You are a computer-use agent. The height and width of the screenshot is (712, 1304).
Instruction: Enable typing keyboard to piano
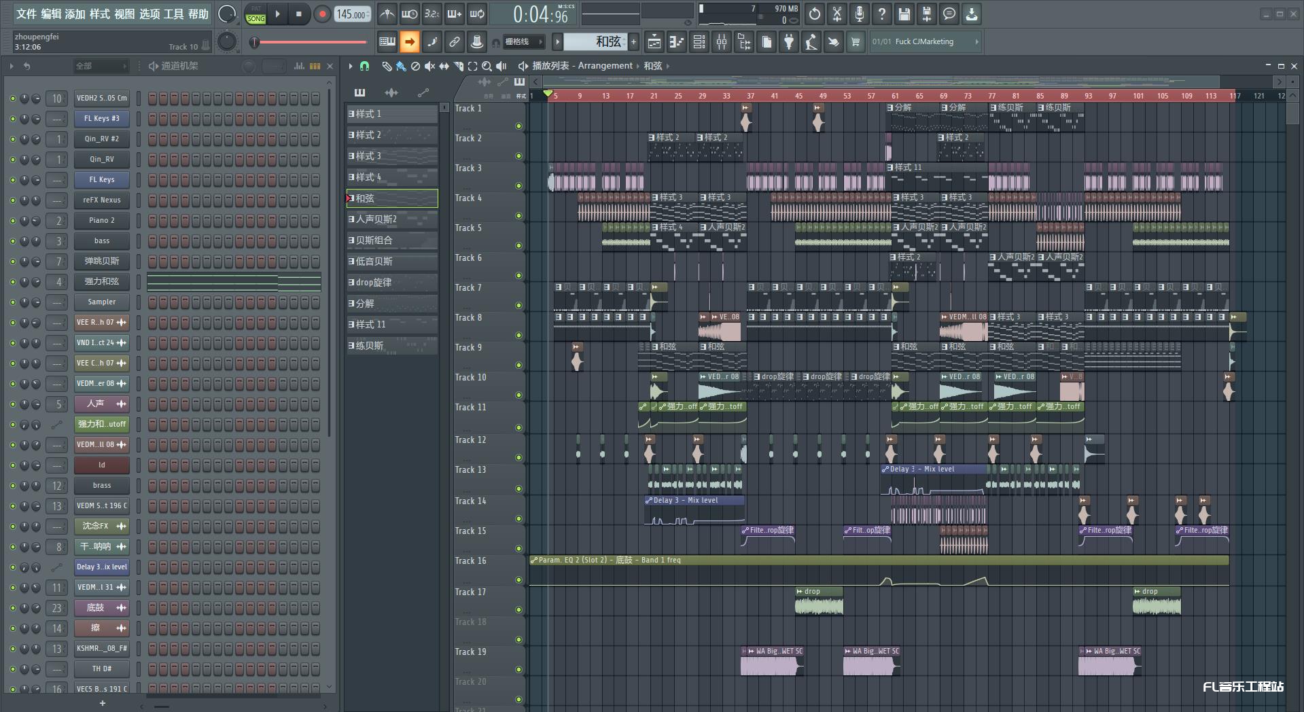pyautogui.click(x=387, y=41)
